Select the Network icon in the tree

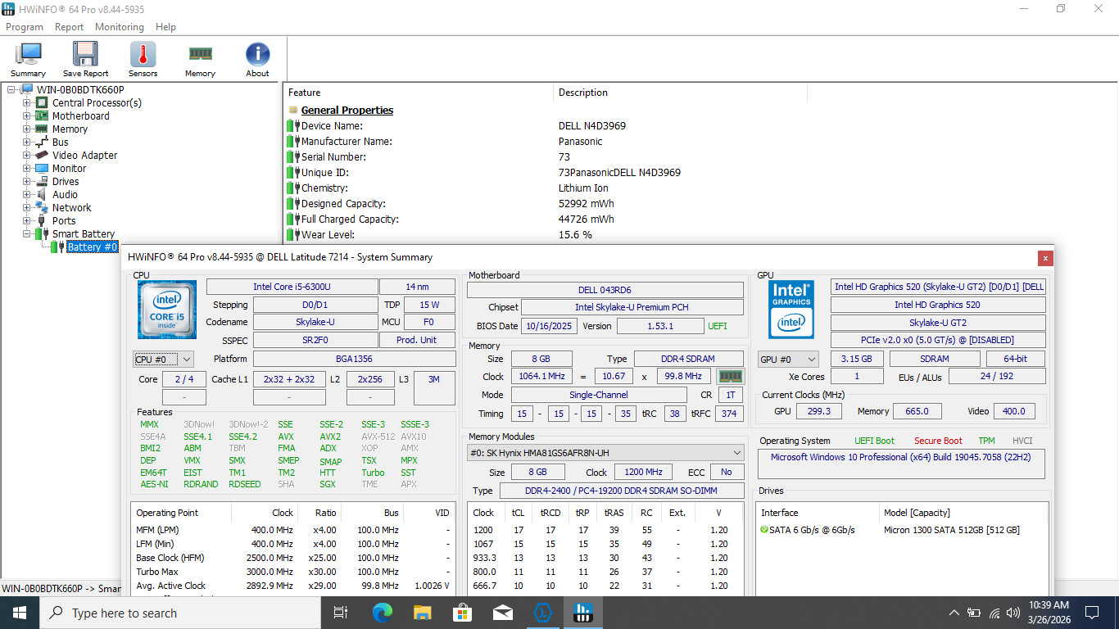[42, 208]
